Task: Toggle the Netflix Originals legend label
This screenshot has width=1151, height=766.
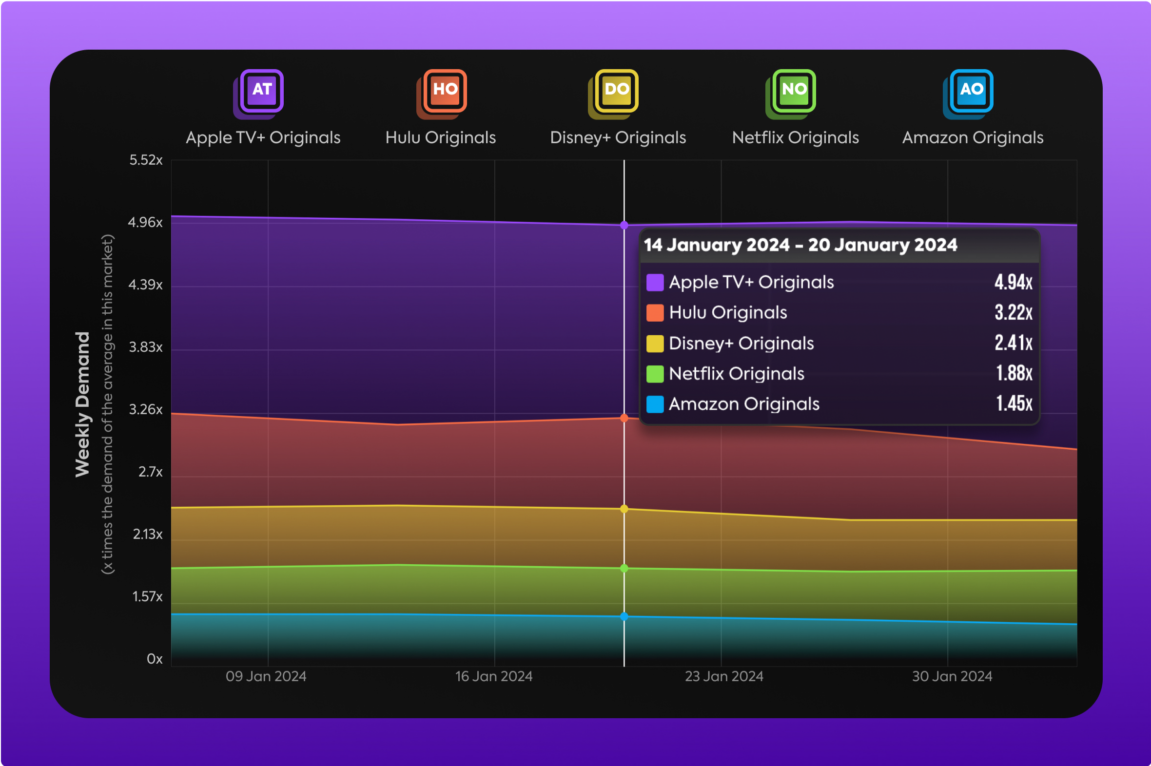Action: [x=795, y=138]
